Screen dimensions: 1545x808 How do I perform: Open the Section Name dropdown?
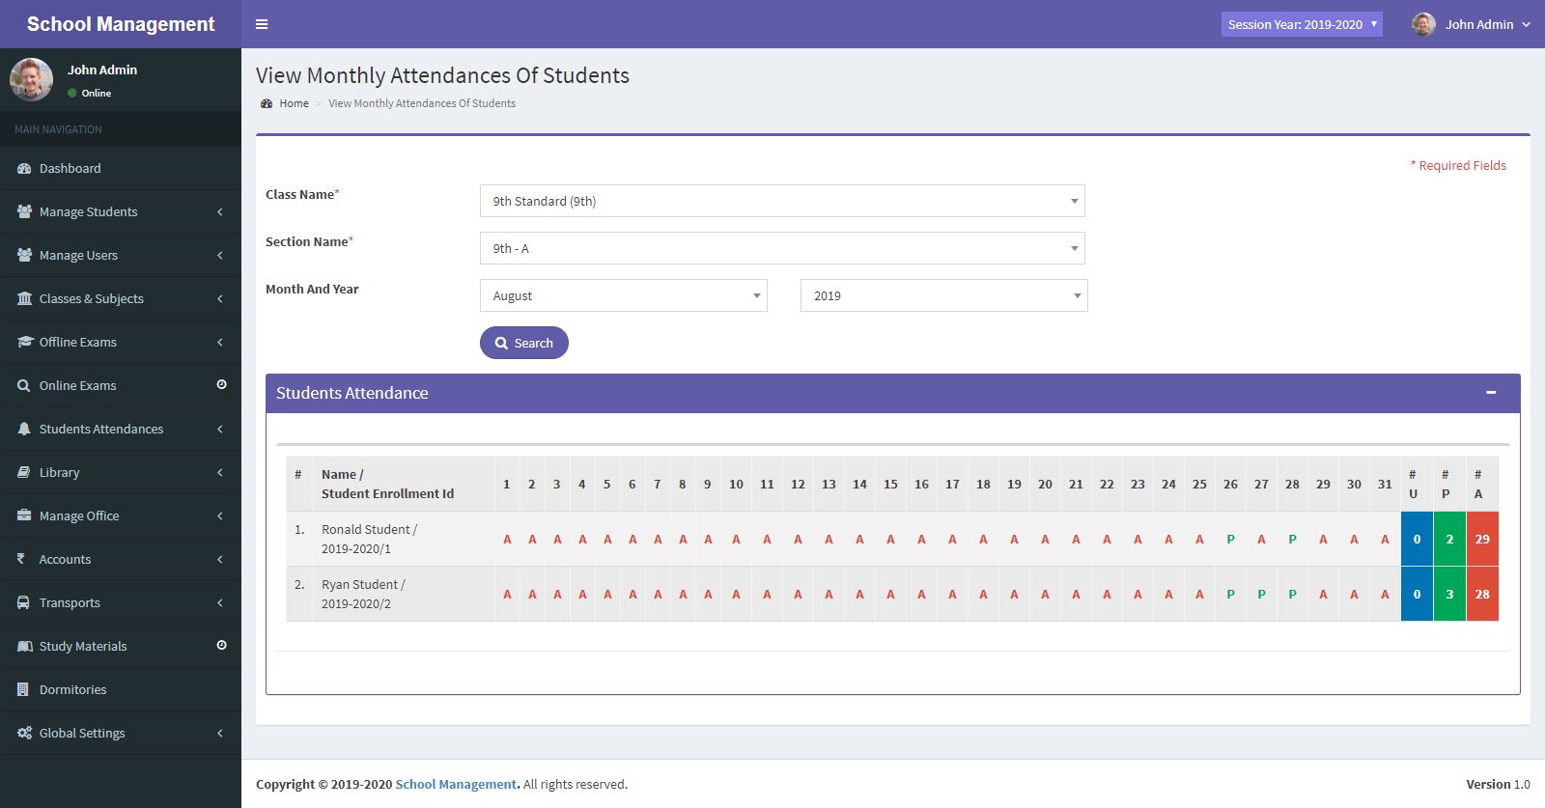click(781, 248)
